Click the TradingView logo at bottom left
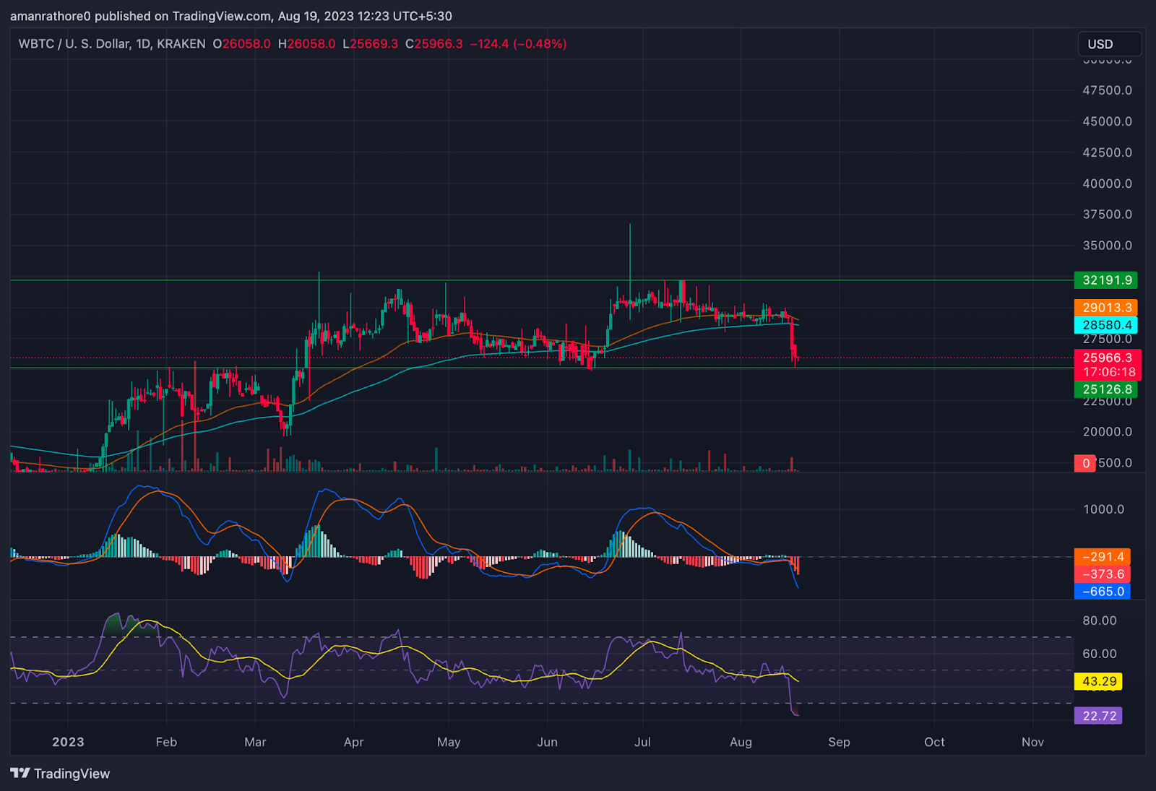1156x791 pixels. coord(60,774)
